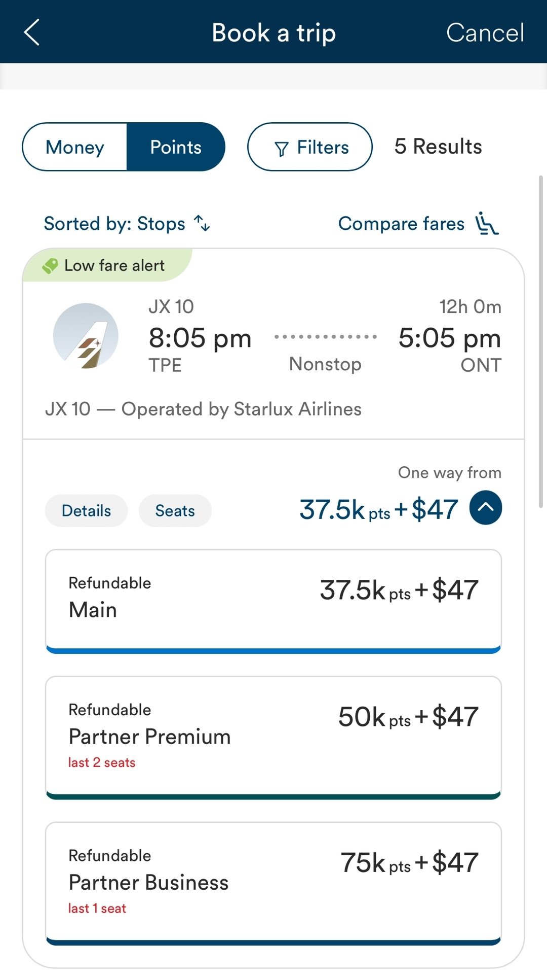
Task: Tap the Starlux Airlines tail logo
Action: pyautogui.click(x=86, y=336)
